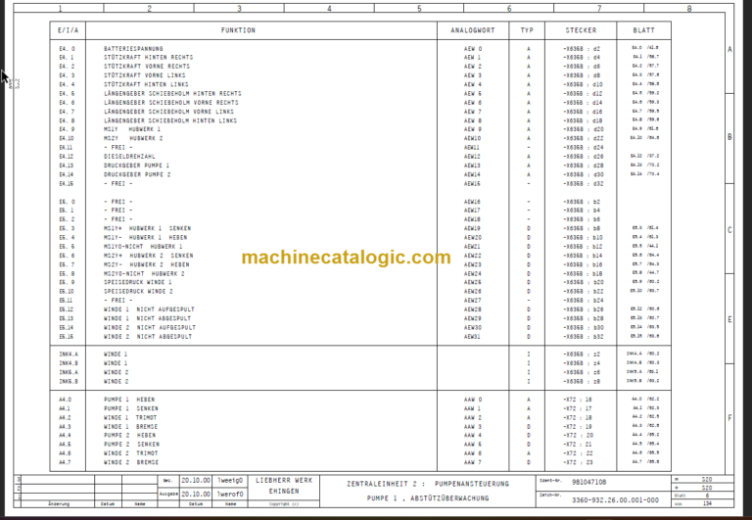This screenshot has height=520, width=752.
Task: Click ZENTRALEINHEIT 2 : PUMPENANSTEUERUNG title
Action: tap(428, 484)
